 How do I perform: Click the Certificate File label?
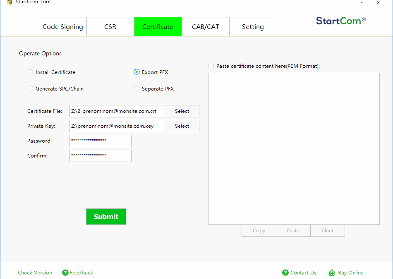pyautogui.click(x=45, y=111)
